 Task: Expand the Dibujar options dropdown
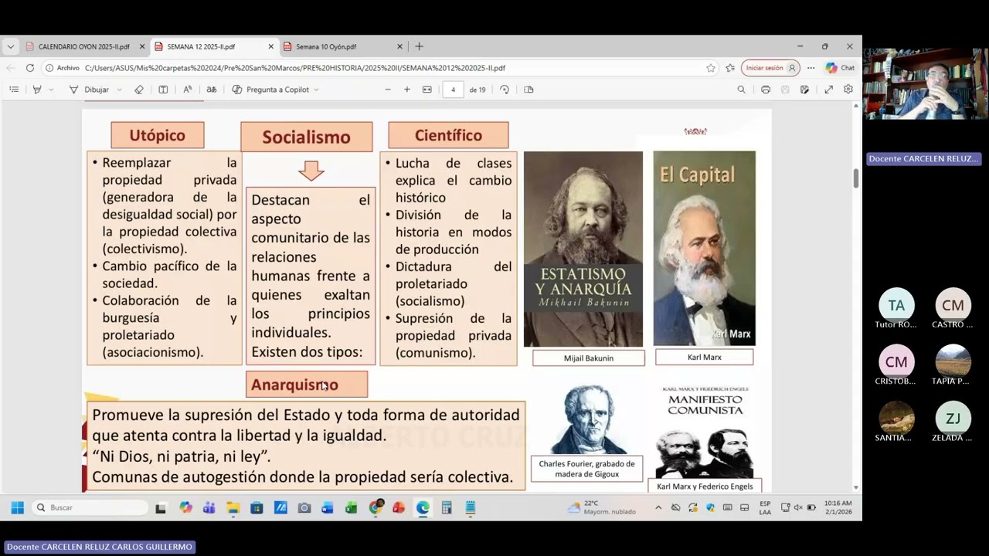119,90
